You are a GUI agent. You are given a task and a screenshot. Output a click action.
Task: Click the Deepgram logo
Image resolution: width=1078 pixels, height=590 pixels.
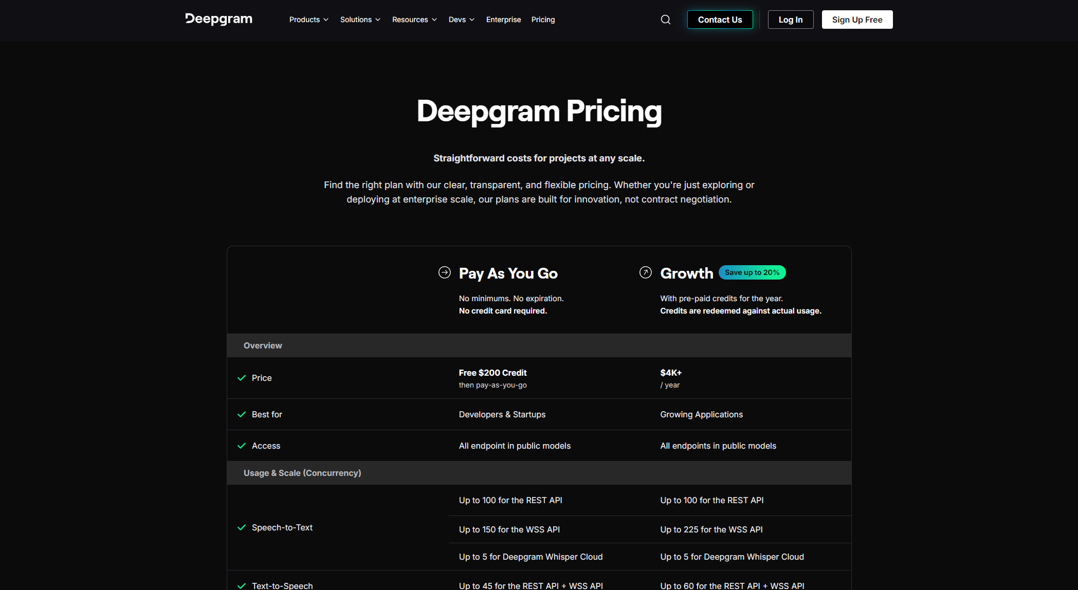218,19
